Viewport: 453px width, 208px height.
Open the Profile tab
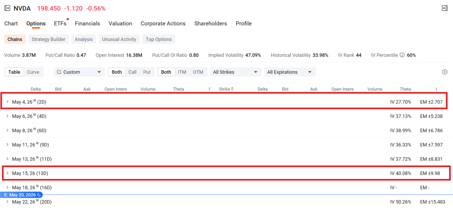click(x=244, y=23)
